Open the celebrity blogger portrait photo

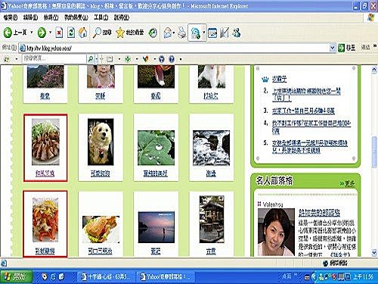point(276,233)
